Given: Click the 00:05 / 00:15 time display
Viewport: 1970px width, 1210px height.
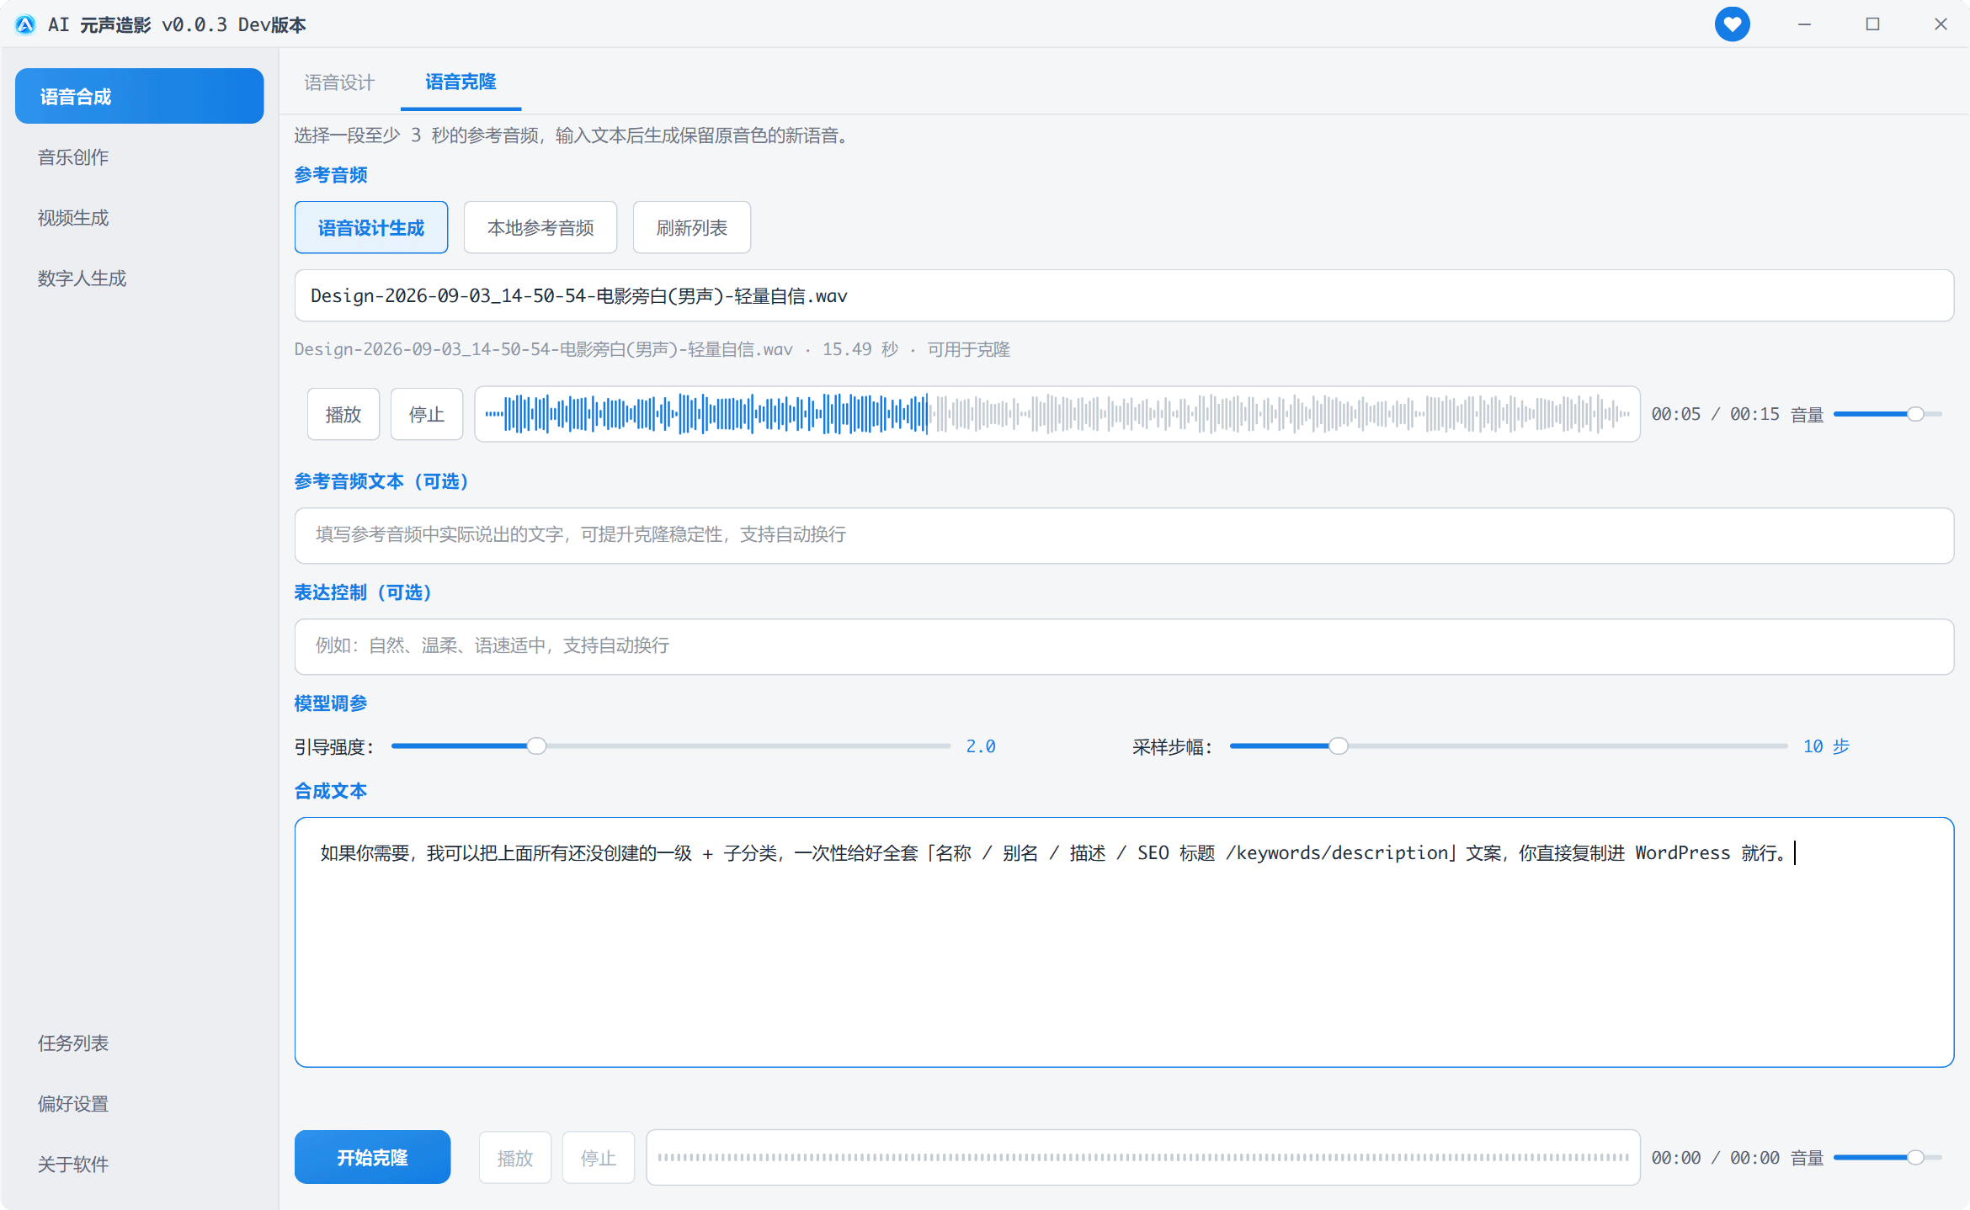Looking at the screenshot, I should pyautogui.click(x=1715, y=414).
